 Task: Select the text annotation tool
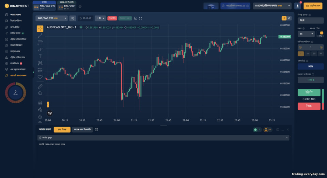coord(40,56)
